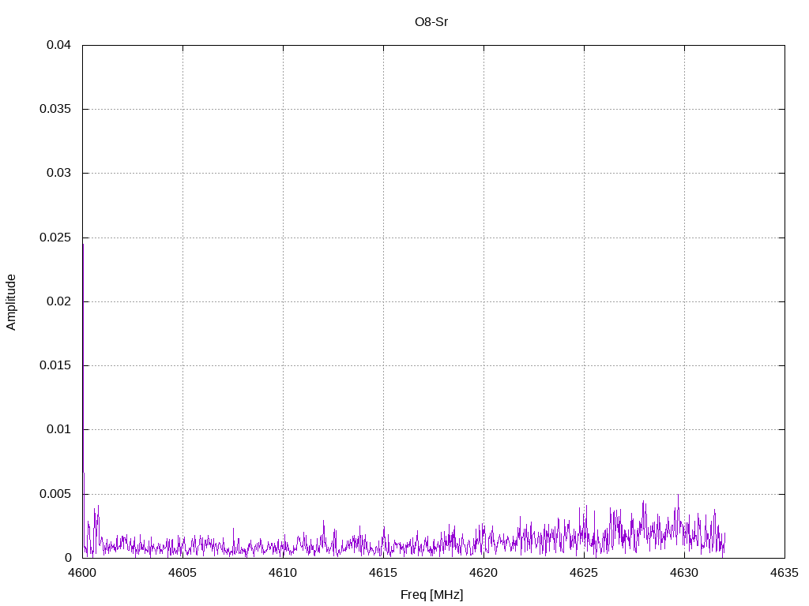Click the 4635 x-axis tick label
This screenshot has height=606, width=809.
tap(785, 573)
